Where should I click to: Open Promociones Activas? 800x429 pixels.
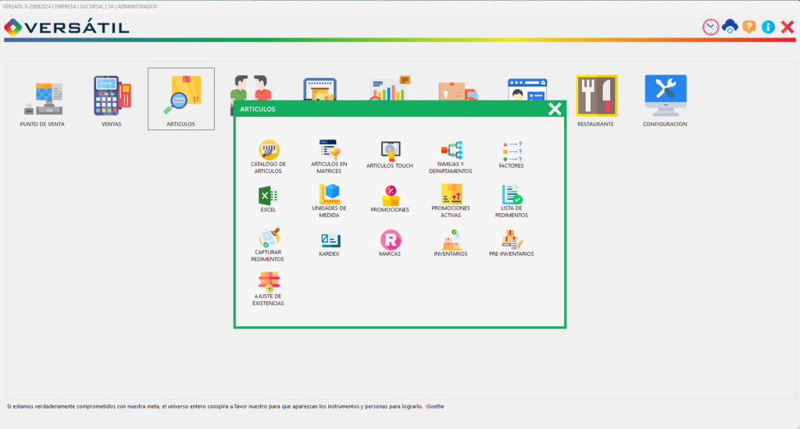[x=451, y=200]
